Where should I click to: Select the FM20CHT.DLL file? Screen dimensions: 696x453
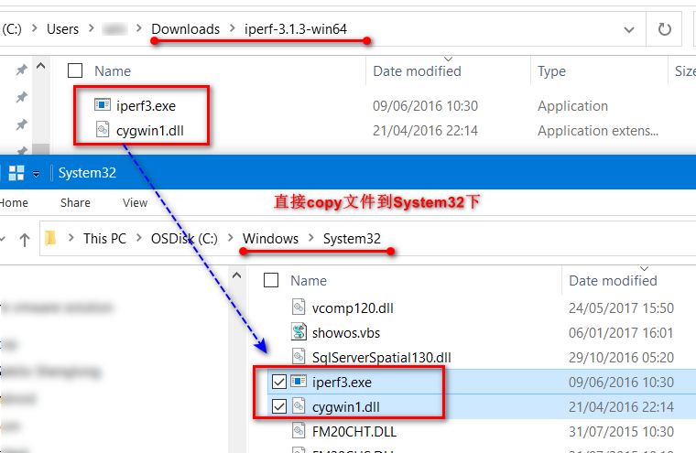(x=354, y=432)
